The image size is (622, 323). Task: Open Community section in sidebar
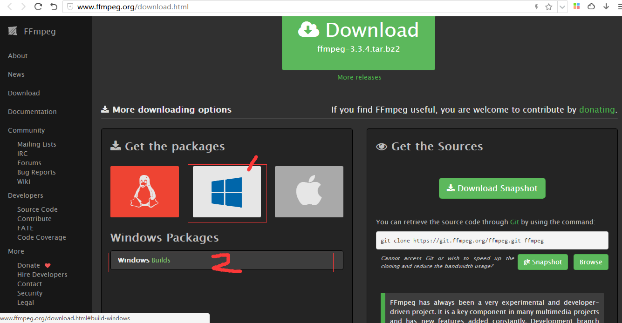point(27,130)
